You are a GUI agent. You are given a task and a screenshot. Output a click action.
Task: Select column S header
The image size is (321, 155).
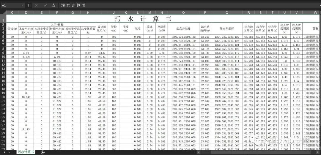pos(261,12)
